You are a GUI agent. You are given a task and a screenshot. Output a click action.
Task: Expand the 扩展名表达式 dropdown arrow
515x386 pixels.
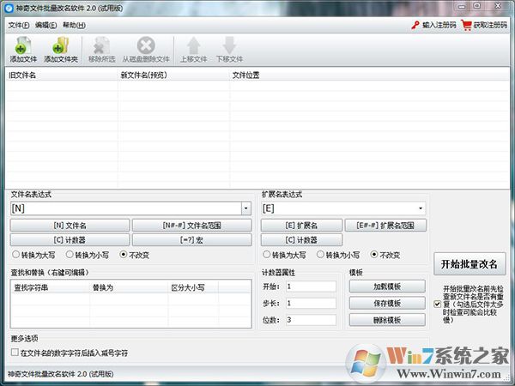421,208
